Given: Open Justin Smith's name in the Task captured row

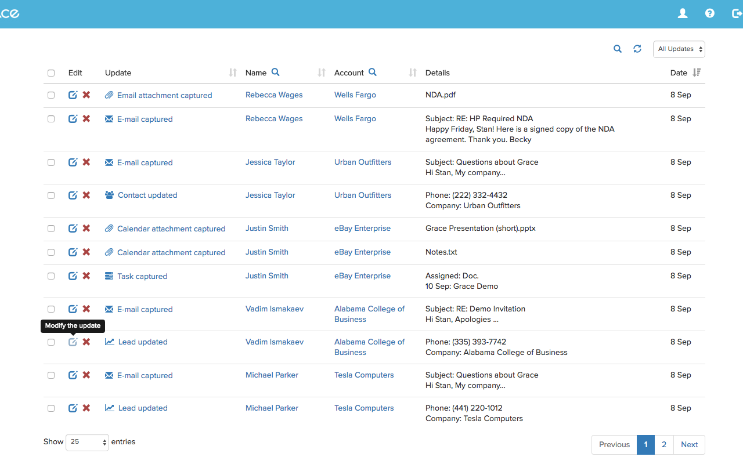Looking at the screenshot, I should (x=267, y=275).
